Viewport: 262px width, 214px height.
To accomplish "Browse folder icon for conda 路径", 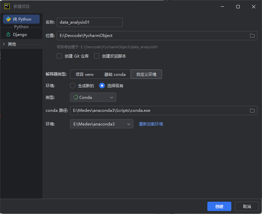I will pyautogui.click(x=252, y=110).
